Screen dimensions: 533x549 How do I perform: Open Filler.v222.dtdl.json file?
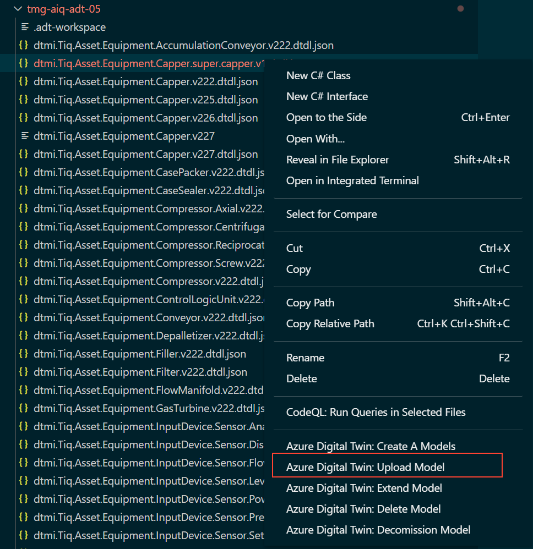coord(140,354)
